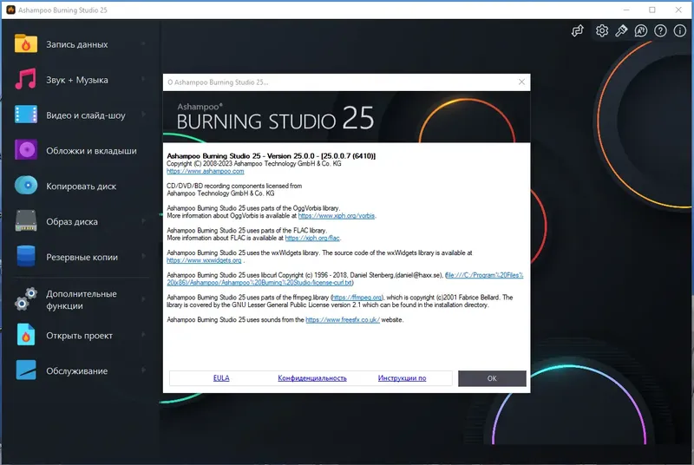Click the version line 25.0.0.7 (6410) text

(x=271, y=156)
